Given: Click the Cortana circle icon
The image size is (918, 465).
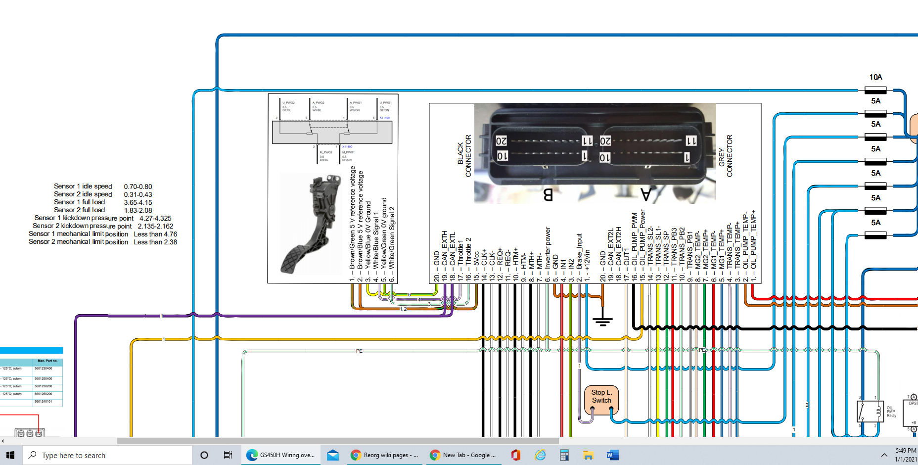Looking at the screenshot, I should click(204, 455).
